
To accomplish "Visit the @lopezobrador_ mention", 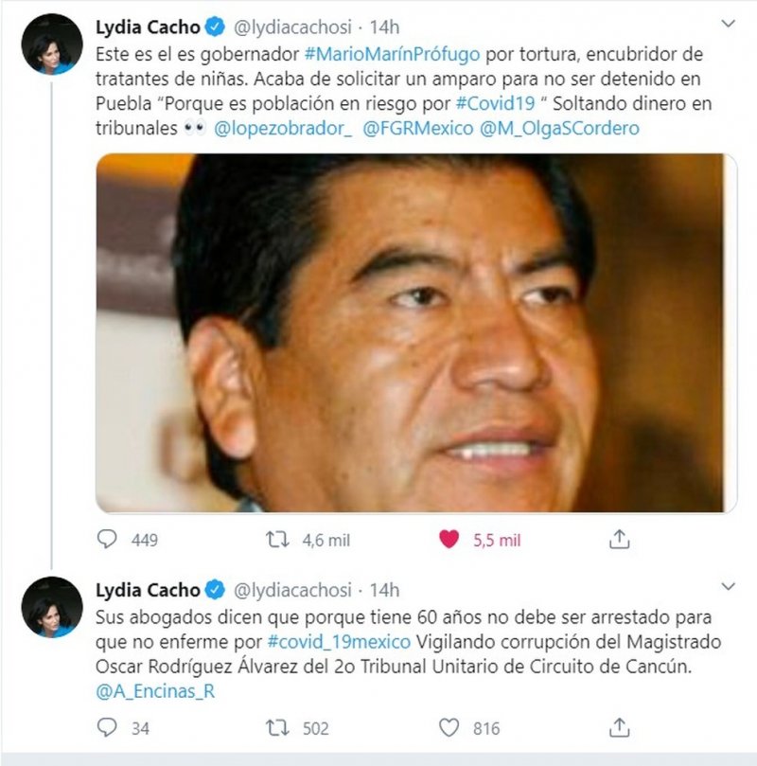I will pos(283,129).
